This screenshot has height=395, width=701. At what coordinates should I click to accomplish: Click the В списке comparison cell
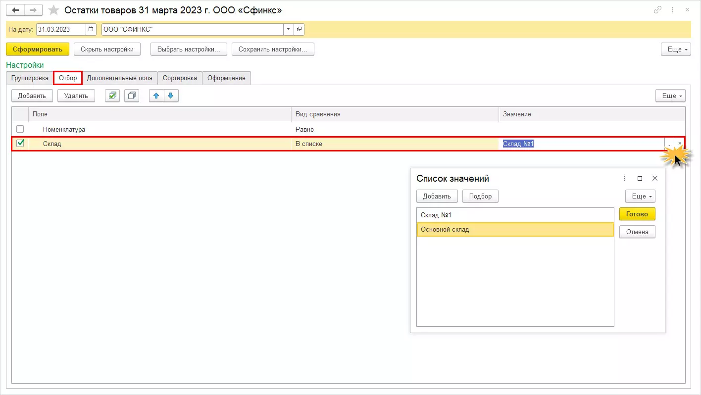click(x=395, y=144)
